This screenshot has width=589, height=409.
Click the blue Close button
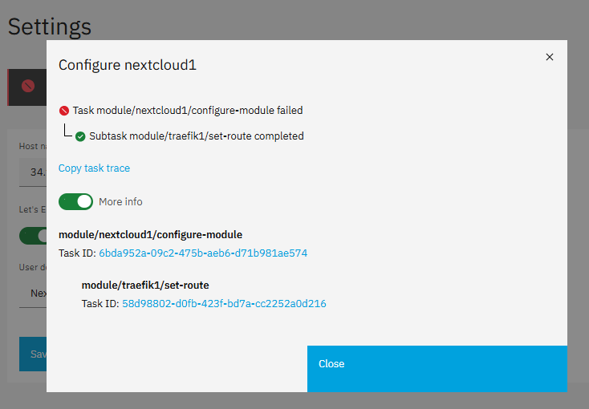coord(437,369)
